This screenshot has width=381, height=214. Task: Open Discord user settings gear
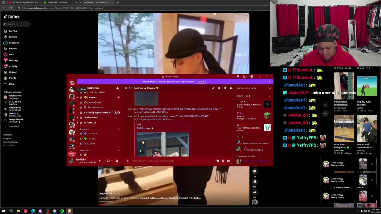117,161
